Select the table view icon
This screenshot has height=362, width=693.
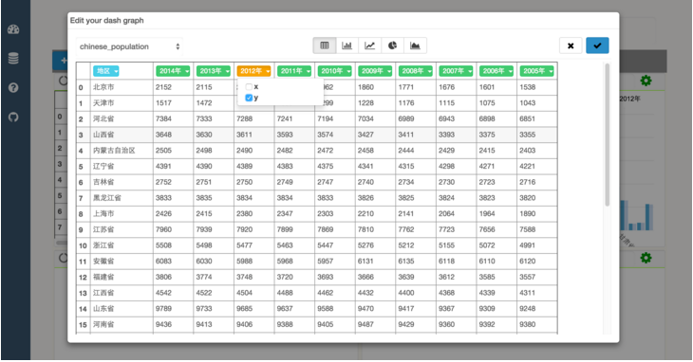(325, 45)
